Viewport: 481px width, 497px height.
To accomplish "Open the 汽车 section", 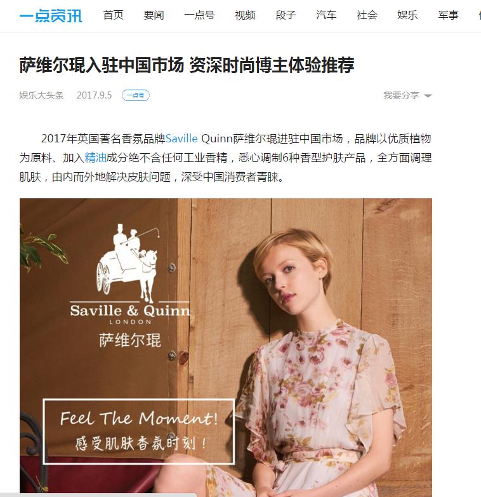I will tap(326, 15).
